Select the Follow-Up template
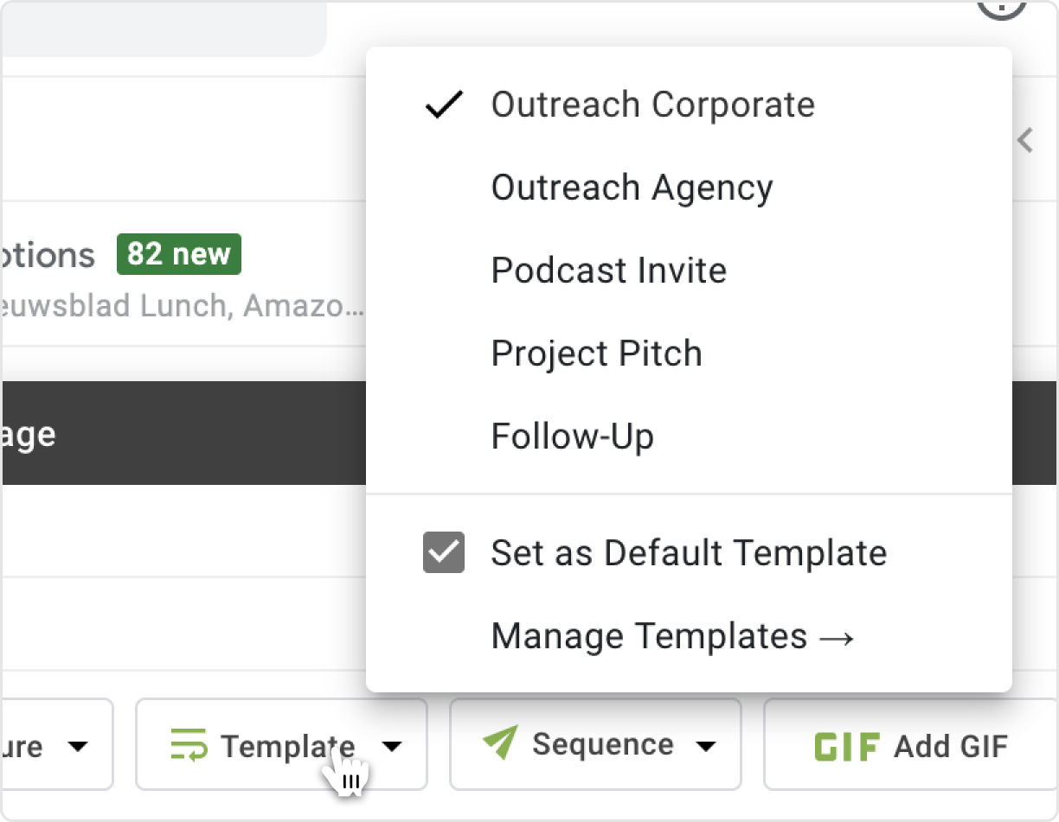The image size is (1059, 822). click(572, 436)
